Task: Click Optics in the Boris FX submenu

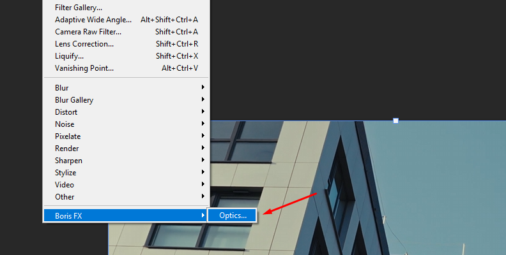Action: [233, 215]
